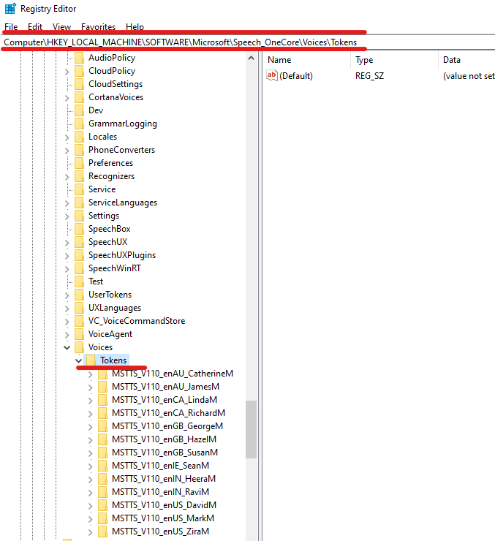495x541 pixels.
Task: Expand the VoiceAgent key arrow
Action: click(67, 335)
